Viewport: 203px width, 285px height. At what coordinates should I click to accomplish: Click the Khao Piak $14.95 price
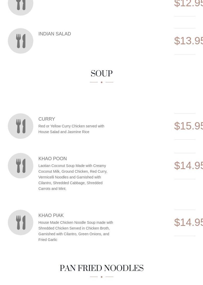[x=188, y=222]
